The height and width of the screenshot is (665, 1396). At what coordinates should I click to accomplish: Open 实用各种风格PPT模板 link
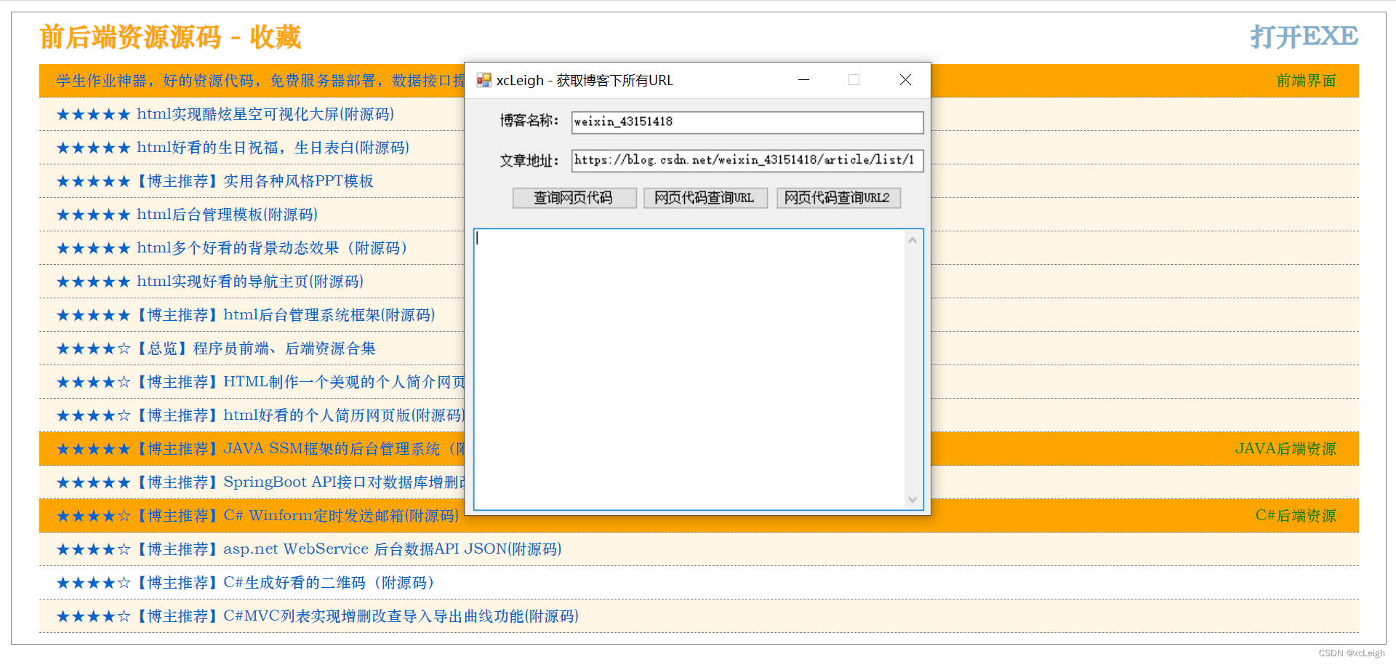215,181
